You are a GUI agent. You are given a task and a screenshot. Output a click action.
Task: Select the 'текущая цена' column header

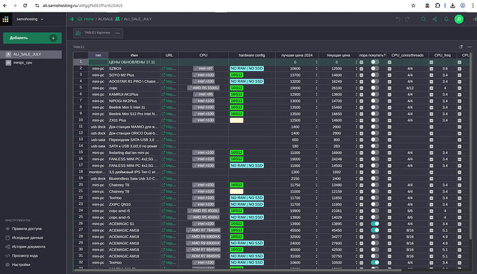tap(338, 55)
